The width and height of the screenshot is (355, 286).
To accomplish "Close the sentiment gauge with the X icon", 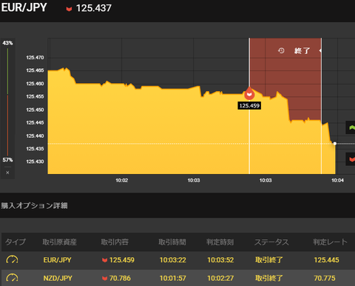I will pos(7,173).
